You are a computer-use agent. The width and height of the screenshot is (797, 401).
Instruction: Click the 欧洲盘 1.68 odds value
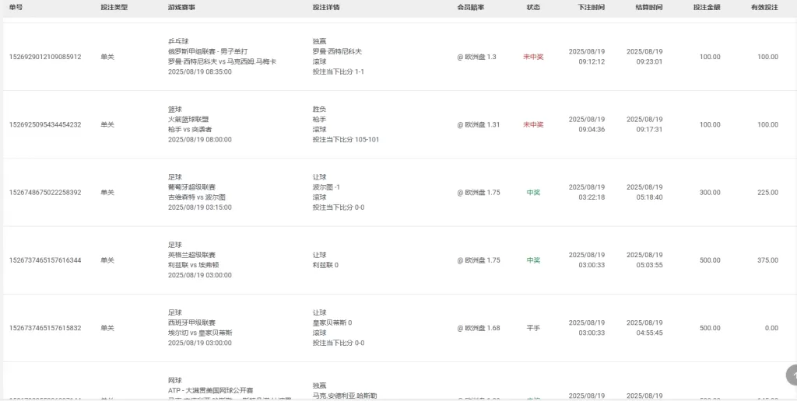click(479, 328)
